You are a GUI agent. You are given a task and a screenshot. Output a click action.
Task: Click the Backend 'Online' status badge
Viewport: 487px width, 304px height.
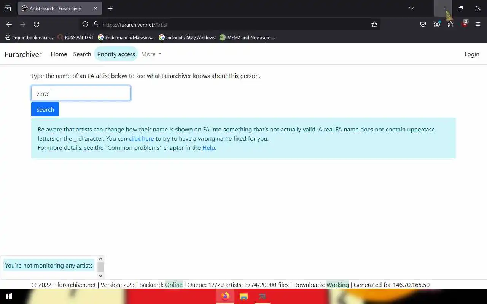tap(173, 285)
